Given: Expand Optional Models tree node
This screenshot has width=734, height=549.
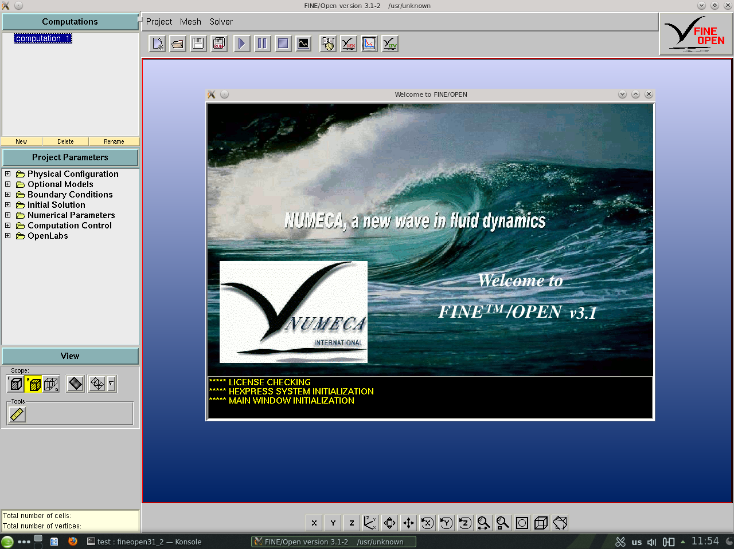Looking at the screenshot, I should [8, 184].
